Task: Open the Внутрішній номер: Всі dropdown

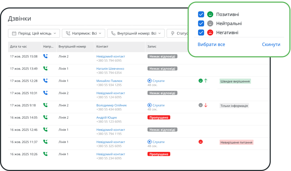Action: click(x=136, y=33)
